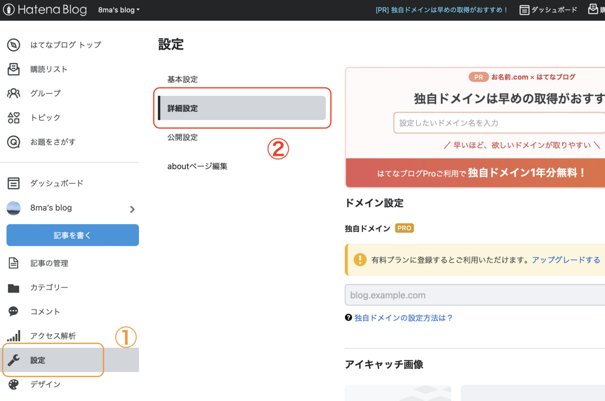The image size is (605, 401).
Task: Open the 記事の管理 article management icon
Action: (14, 263)
